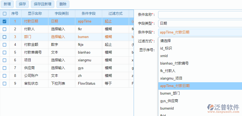Click the 审批状态 cell
Viewport: 242px width, 116px height.
click(x=35, y=84)
